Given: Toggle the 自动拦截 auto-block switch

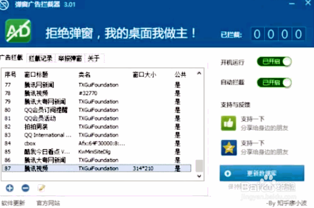Looking at the screenshot, I should [x=274, y=82].
